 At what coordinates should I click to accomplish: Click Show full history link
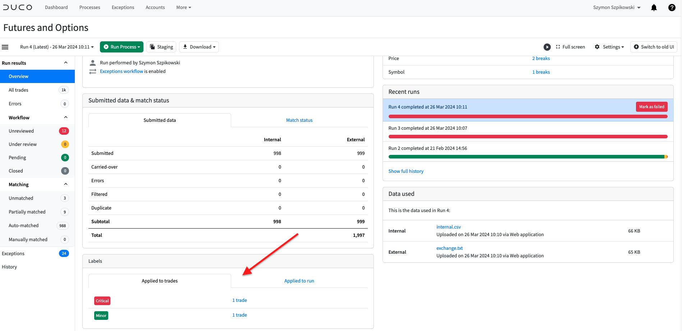tap(406, 171)
